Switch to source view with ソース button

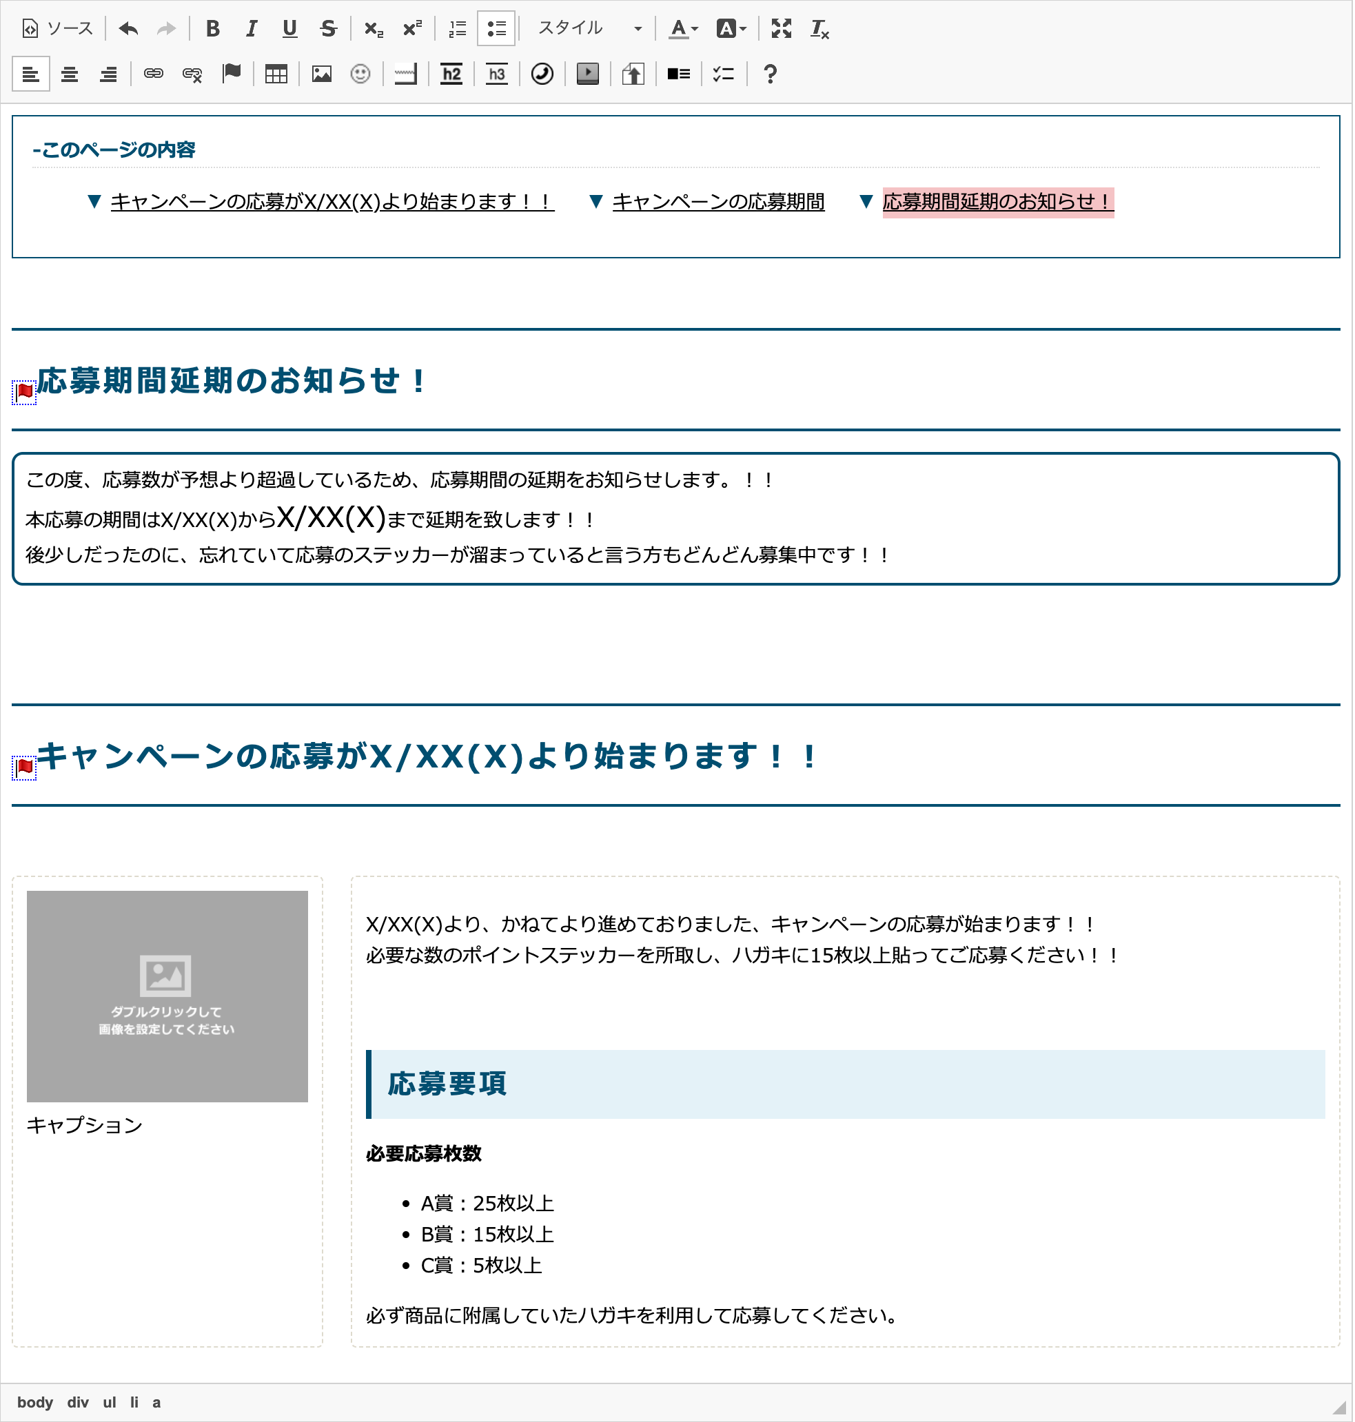[x=58, y=29]
